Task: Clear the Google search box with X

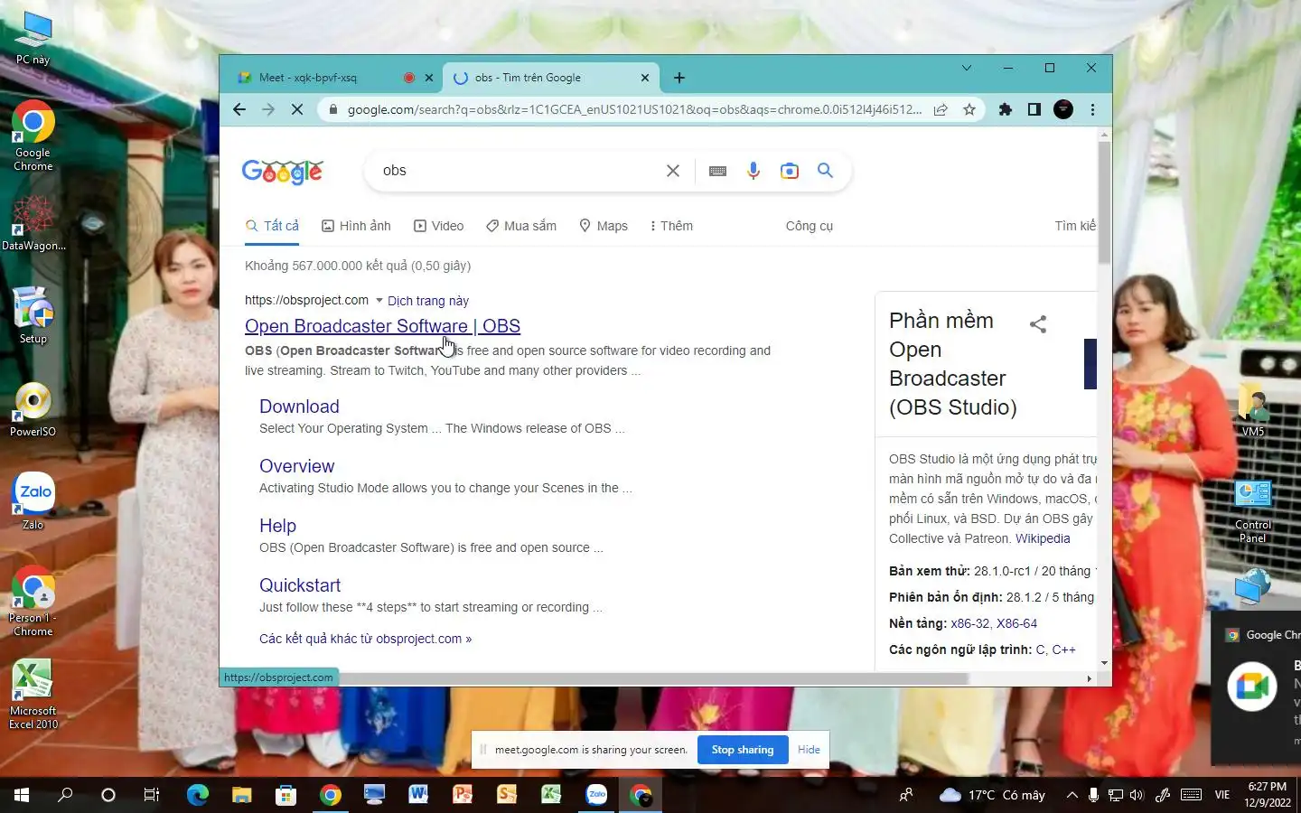Action: click(x=673, y=171)
